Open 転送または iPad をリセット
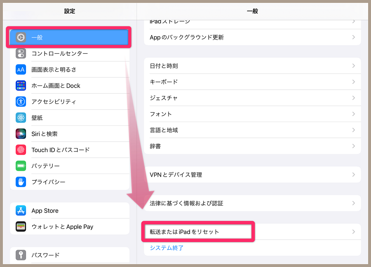 pos(252,232)
